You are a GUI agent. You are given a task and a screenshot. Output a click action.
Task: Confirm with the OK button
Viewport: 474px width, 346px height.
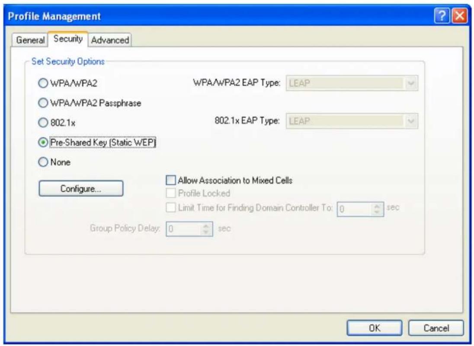[375, 328]
